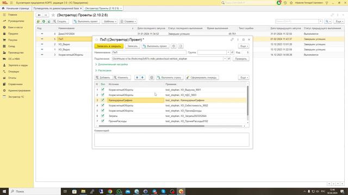The image size is (348, 195).
Task: Toggle checkbox in row 5 of the dialog table
Action: tap(103, 110)
